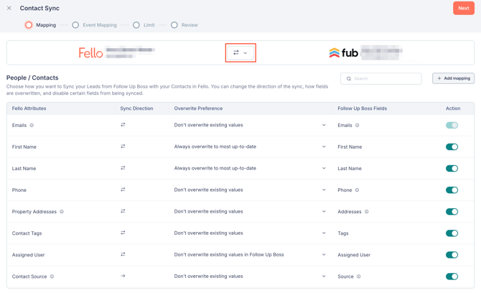Open the global sync direction dropdown
Image resolution: width=481 pixels, height=293 pixels.
pyautogui.click(x=240, y=52)
